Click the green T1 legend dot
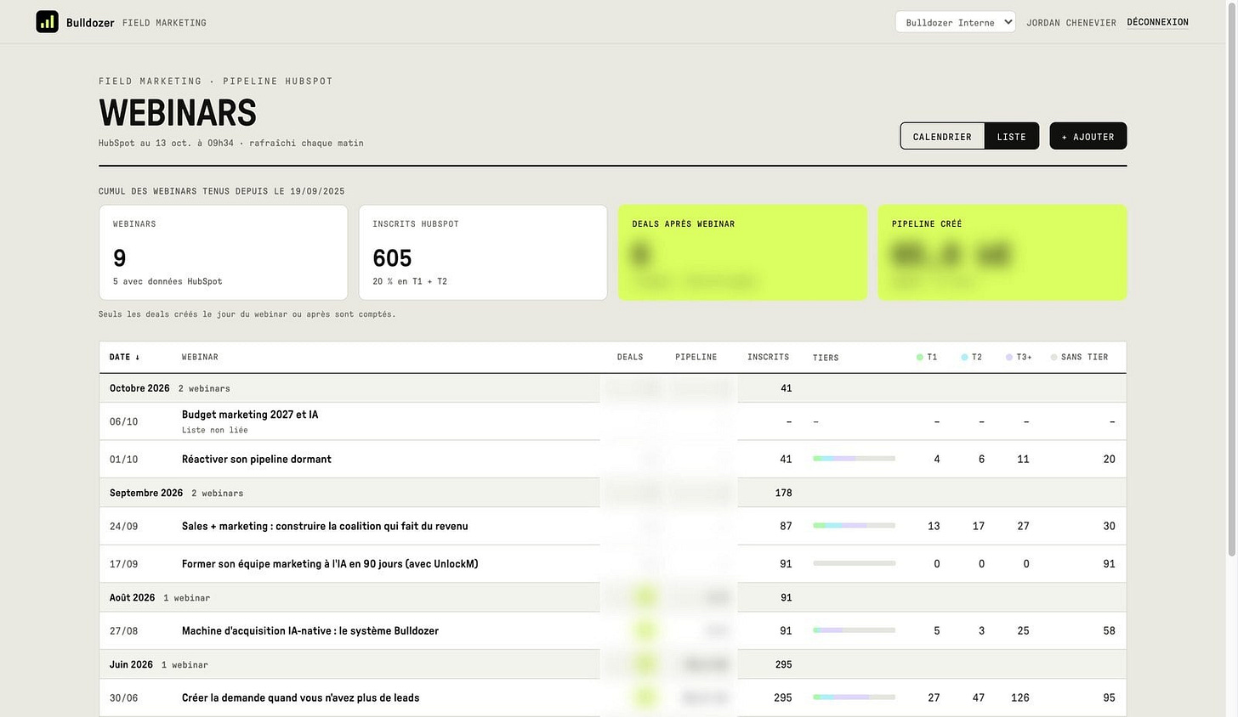Screen dimensions: 1238x717 coord(920,357)
